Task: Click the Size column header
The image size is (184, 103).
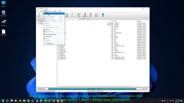Action: click(112, 21)
